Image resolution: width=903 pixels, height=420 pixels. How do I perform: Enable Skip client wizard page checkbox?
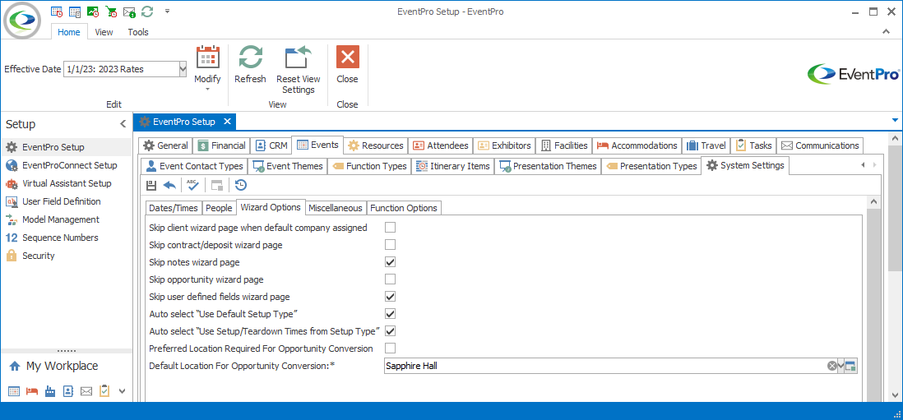(x=390, y=227)
